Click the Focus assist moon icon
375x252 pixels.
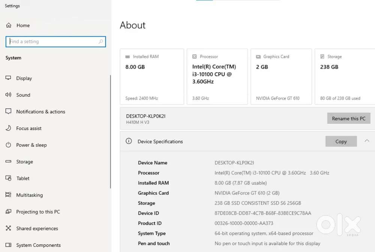(9, 128)
